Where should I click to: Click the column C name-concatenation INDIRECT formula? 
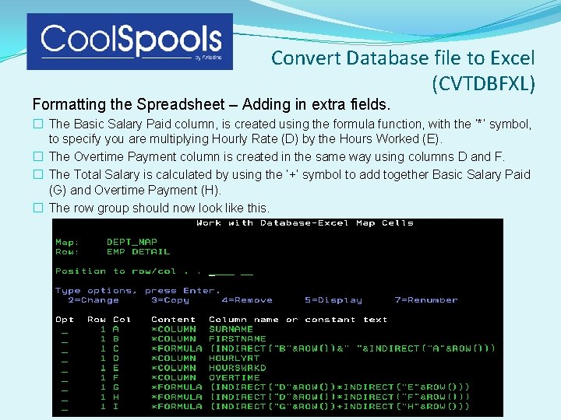pos(353,348)
